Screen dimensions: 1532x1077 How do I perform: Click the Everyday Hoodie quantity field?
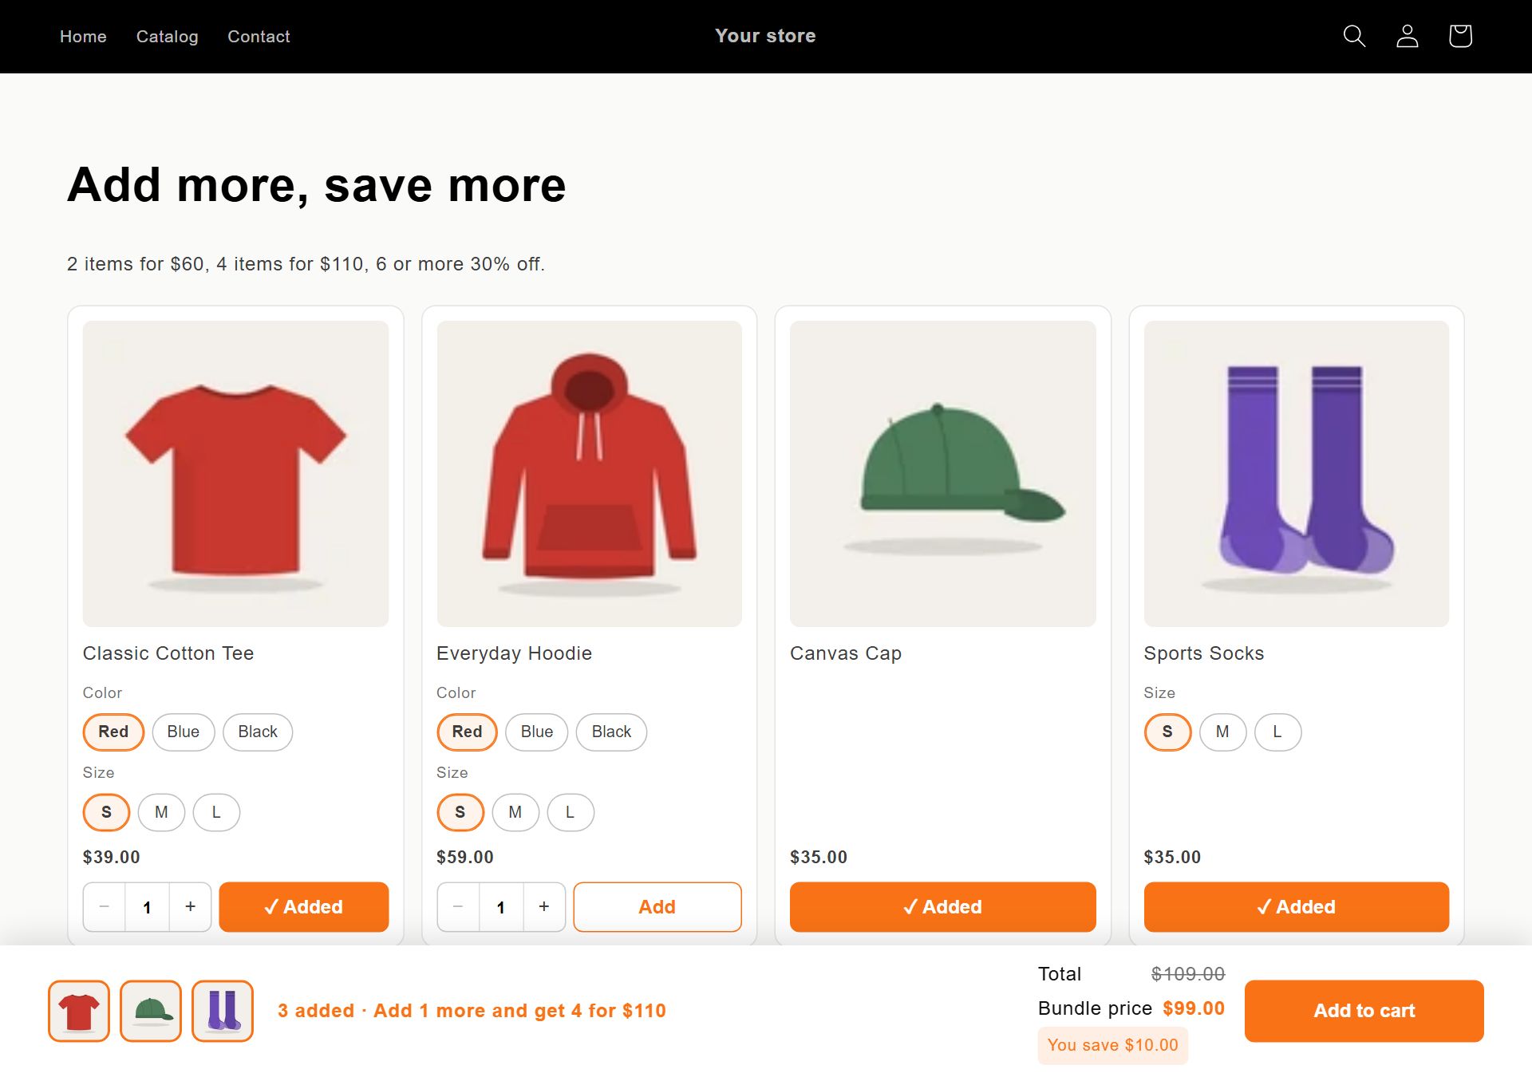point(501,906)
